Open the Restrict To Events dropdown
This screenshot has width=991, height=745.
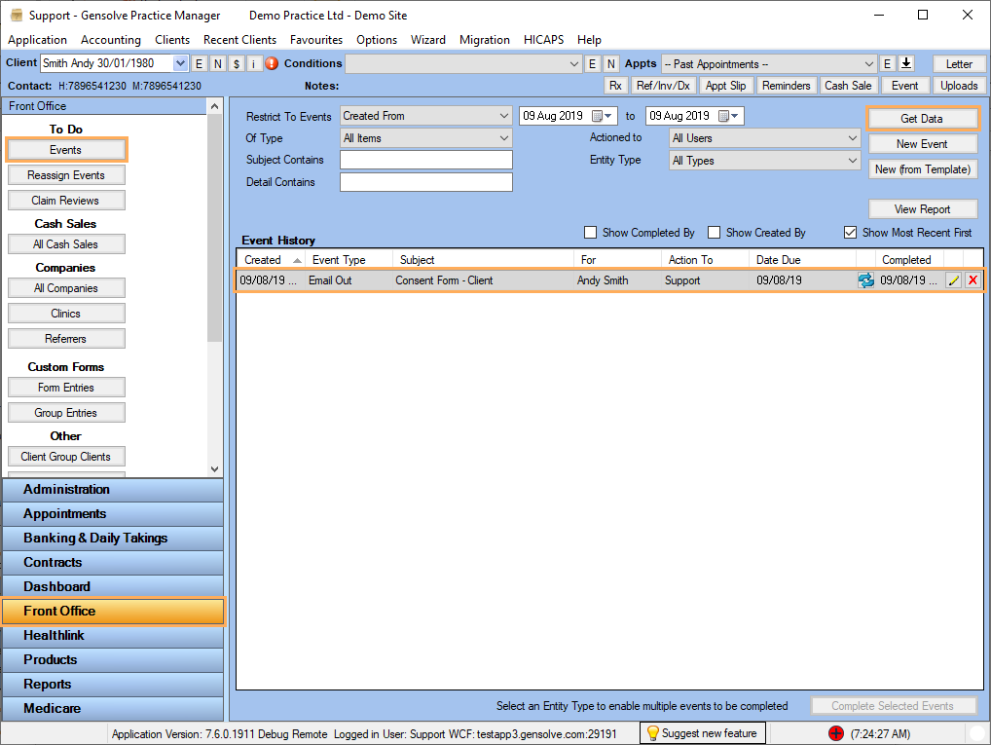point(425,116)
